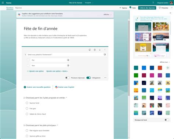Select the teal checkmark suggested theme thumbnail
Viewport: 174px width, 139px height.
143,27
